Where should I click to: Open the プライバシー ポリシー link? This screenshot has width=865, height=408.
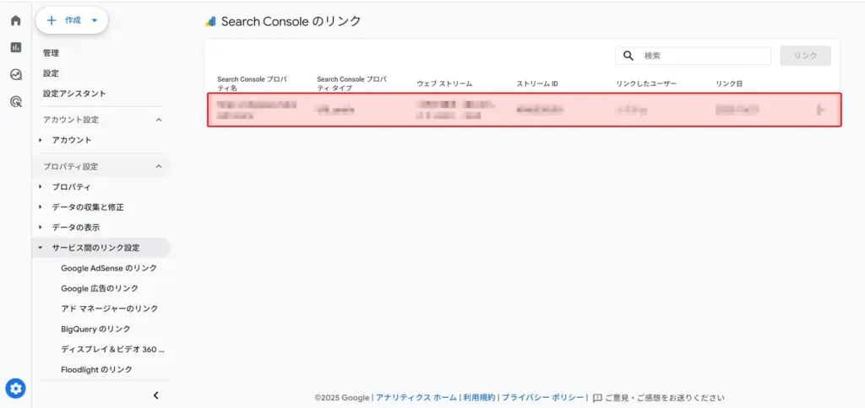pyautogui.click(x=542, y=398)
